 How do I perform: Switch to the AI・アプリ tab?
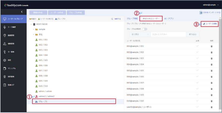click(x=169, y=19)
